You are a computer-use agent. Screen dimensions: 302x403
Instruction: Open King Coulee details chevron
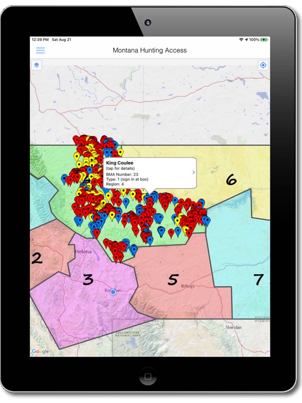pyautogui.click(x=193, y=173)
